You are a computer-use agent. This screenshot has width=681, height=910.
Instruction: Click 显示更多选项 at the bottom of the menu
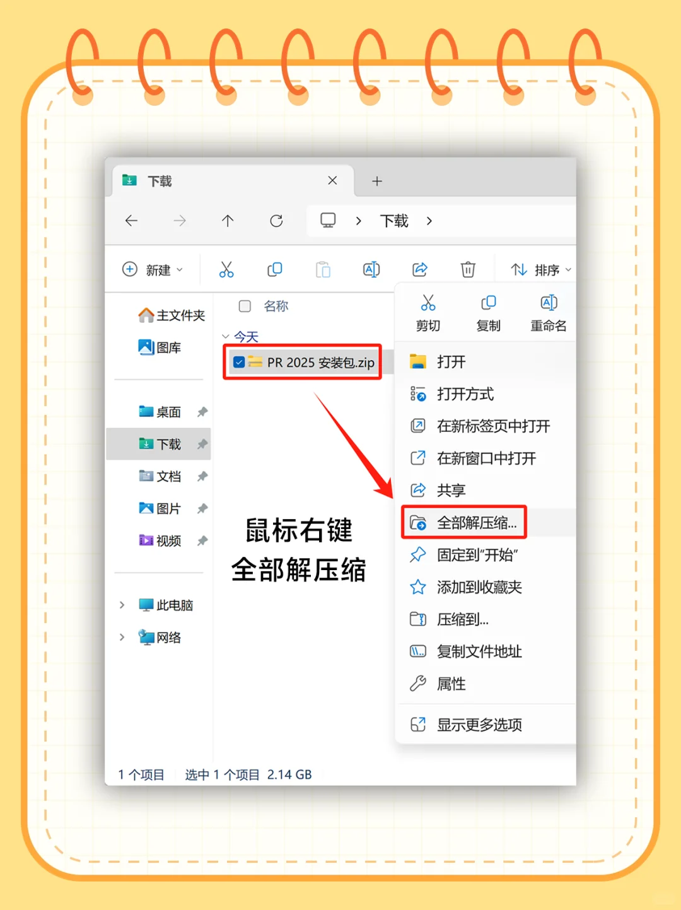(479, 724)
